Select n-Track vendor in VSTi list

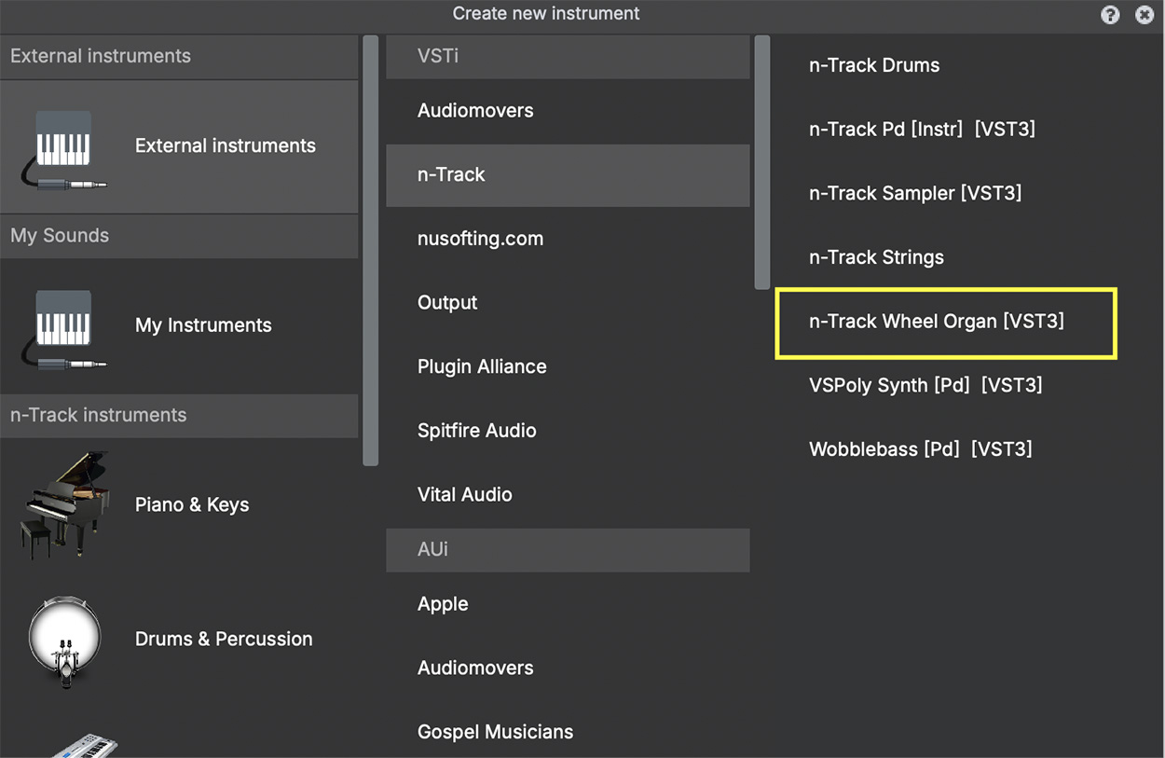point(568,174)
